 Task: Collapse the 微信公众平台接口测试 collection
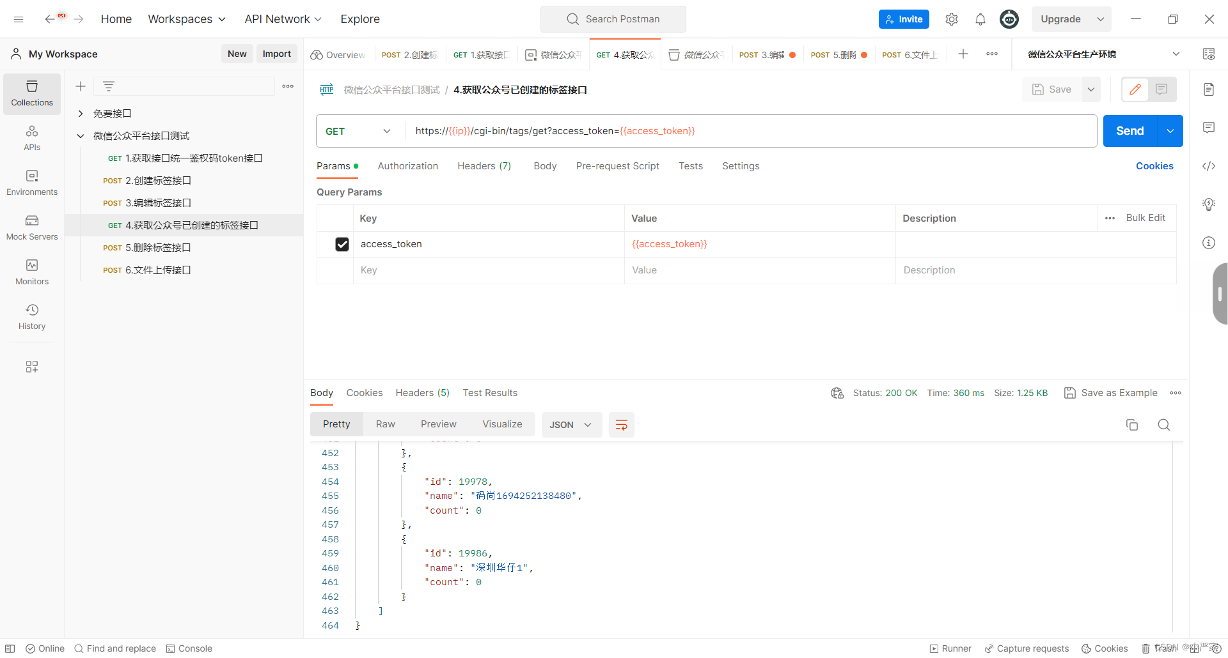click(x=81, y=136)
